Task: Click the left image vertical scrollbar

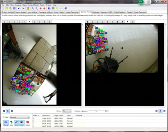Action: coord(83,64)
